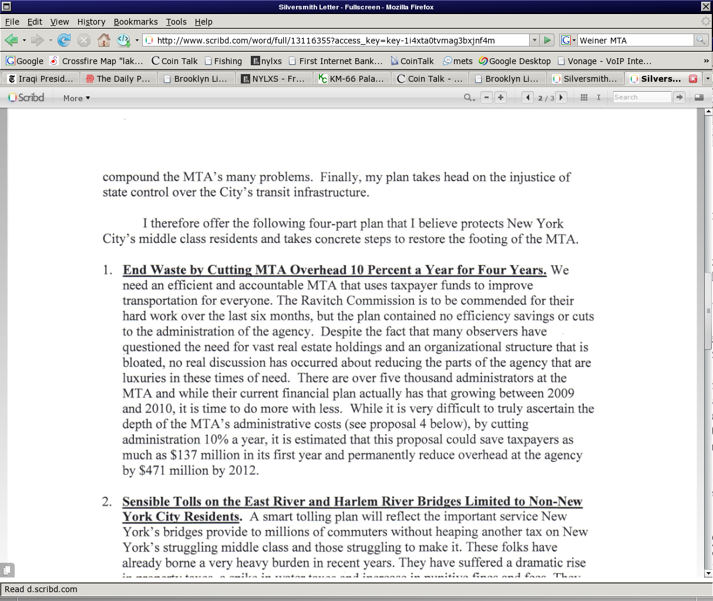
Task: Open the Scribd More dropdown
Action: [x=76, y=98]
